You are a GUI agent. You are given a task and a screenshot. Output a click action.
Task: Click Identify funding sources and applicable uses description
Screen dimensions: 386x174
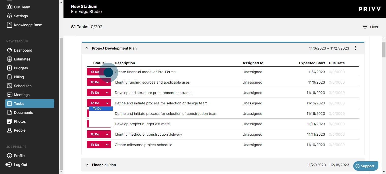[152, 82]
